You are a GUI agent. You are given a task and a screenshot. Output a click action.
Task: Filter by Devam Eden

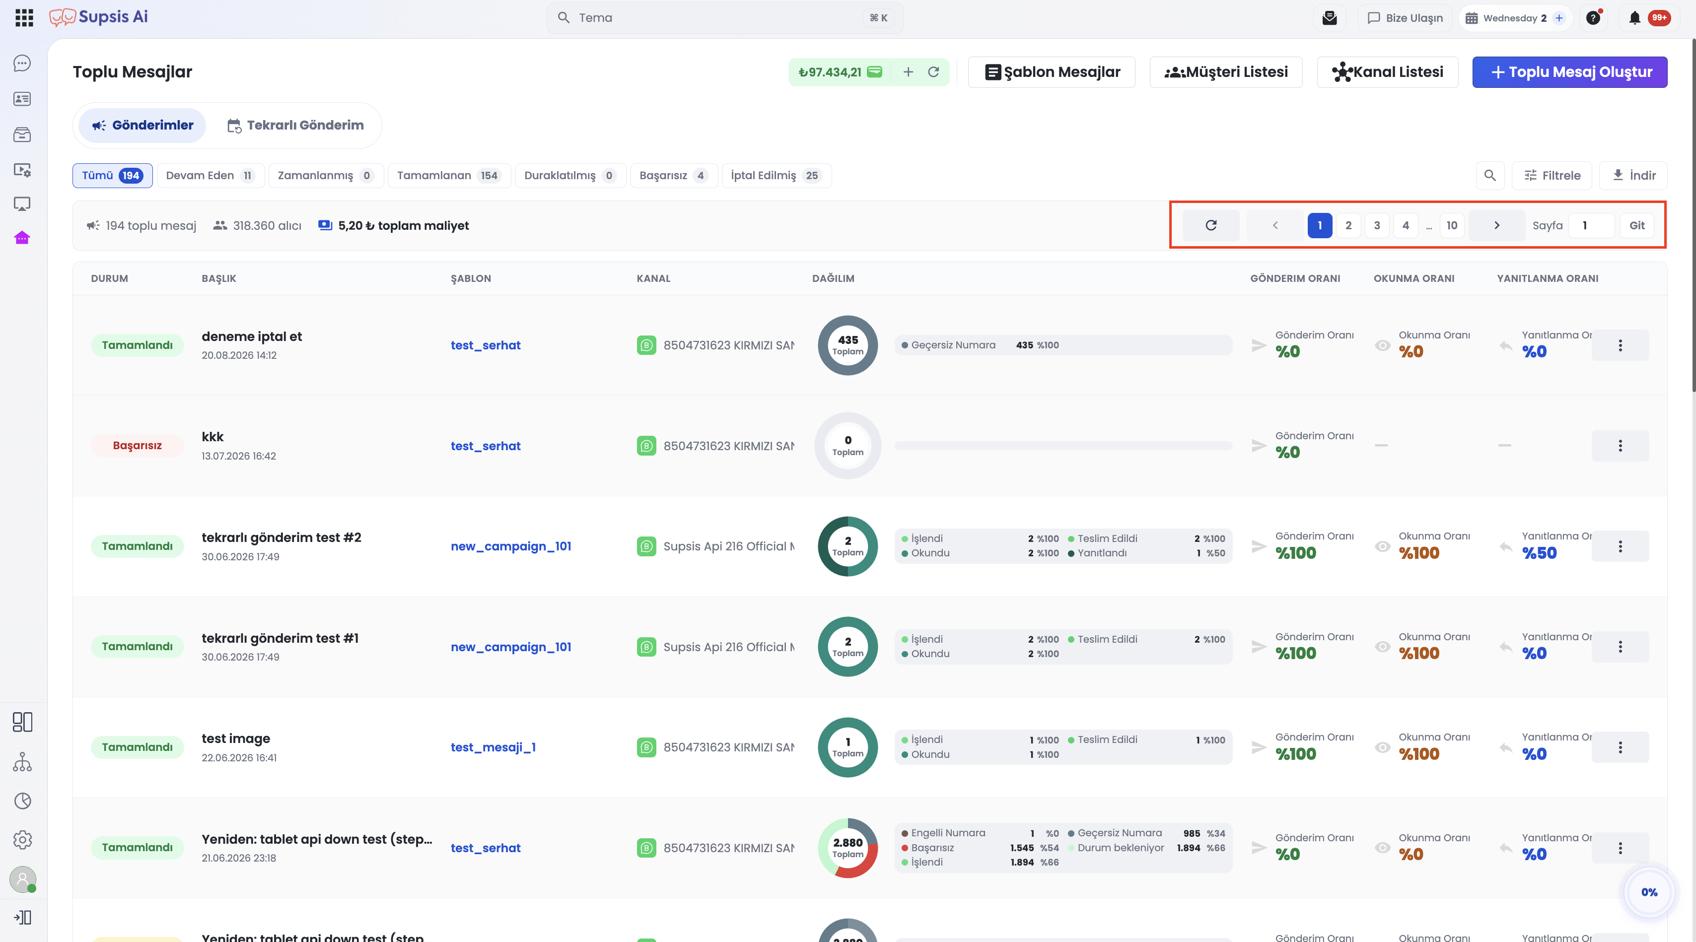point(211,175)
